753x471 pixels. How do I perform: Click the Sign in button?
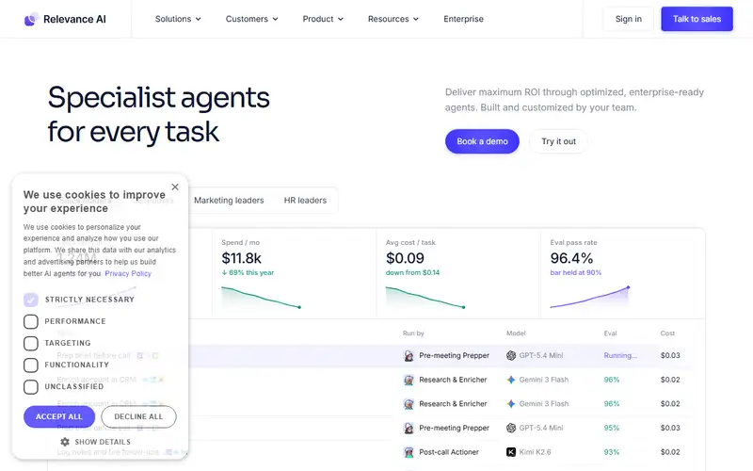[628, 19]
